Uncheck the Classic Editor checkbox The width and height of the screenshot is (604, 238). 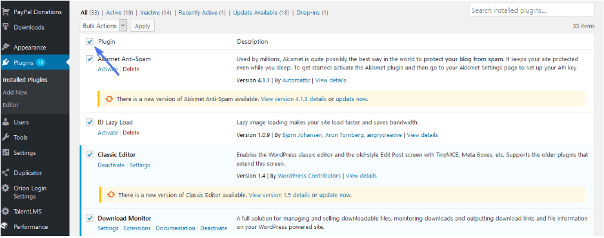coord(90,154)
